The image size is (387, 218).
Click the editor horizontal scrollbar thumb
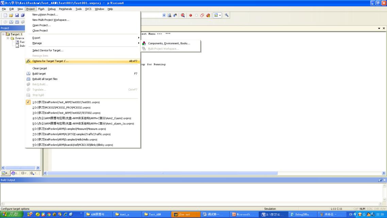coord(163,173)
